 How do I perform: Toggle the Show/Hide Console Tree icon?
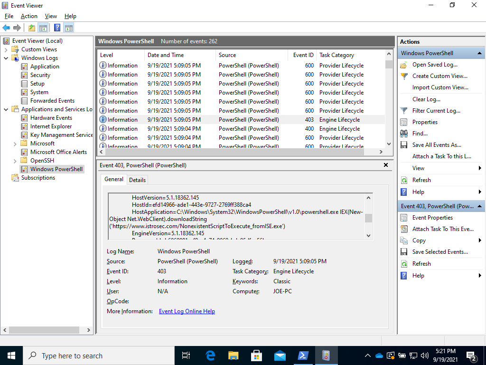coord(43,28)
